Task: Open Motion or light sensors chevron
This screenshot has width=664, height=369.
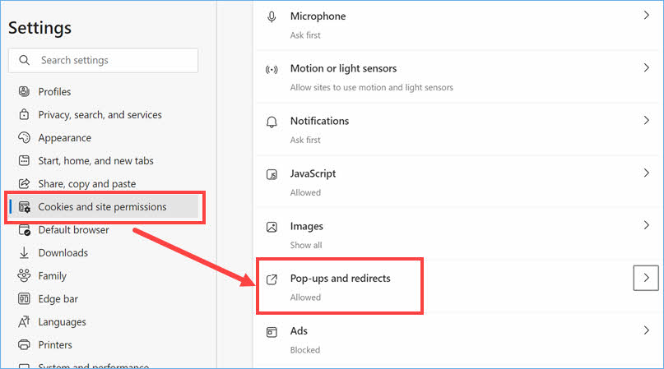Action: (x=646, y=68)
